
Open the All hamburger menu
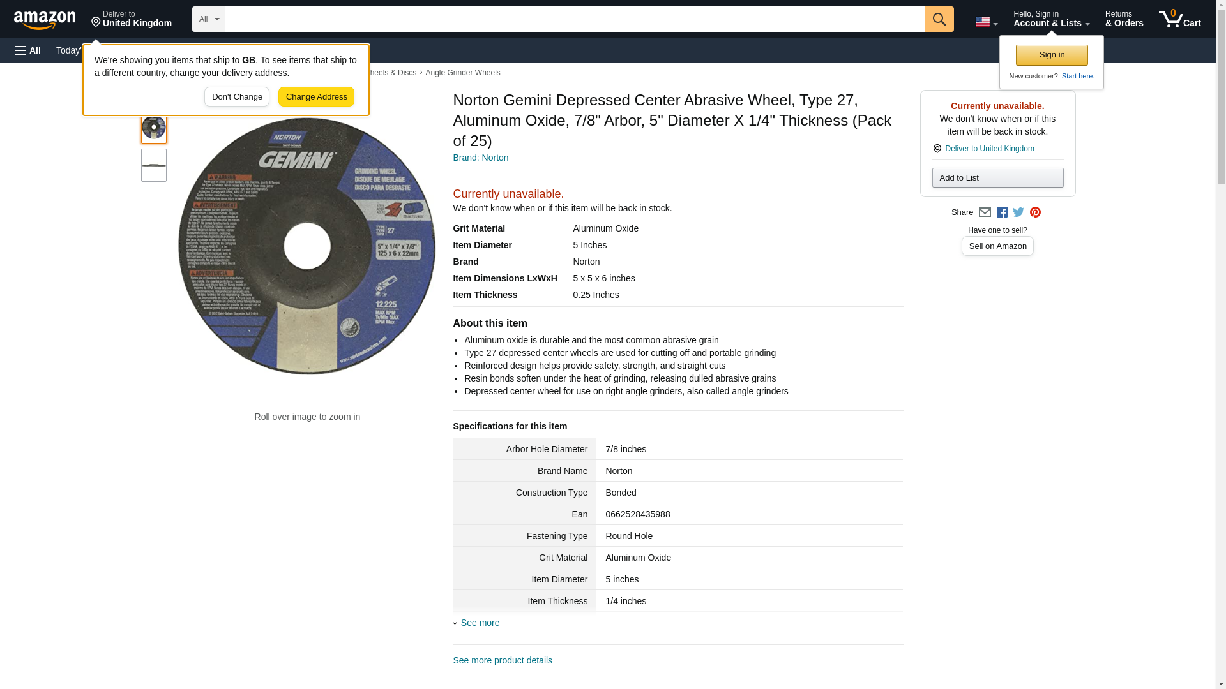[28, 50]
